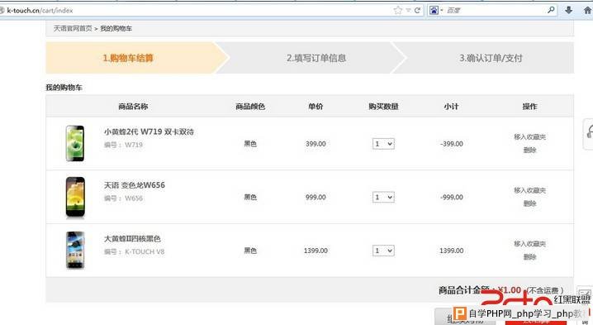This screenshot has width=593, height=325.
Task: Click unit price 399.00
Action: 315,144
